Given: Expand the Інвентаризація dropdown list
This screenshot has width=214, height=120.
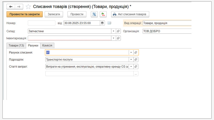Looking at the screenshot, I should (113, 38).
